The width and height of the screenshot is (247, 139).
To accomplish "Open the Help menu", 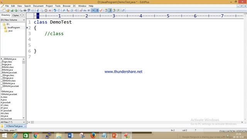I will (91, 6).
